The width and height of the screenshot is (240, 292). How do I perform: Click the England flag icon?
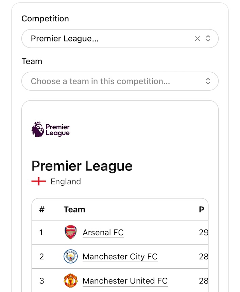[x=38, y=182]
